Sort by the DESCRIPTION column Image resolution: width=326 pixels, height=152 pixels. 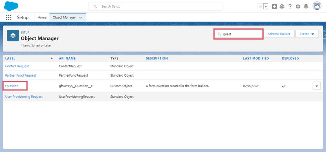coord(156,58)
